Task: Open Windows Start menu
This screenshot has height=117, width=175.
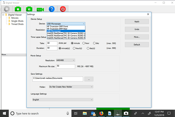Action: tap(4, 113)
